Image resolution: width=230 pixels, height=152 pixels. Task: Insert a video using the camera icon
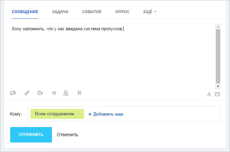click(40, 93)
